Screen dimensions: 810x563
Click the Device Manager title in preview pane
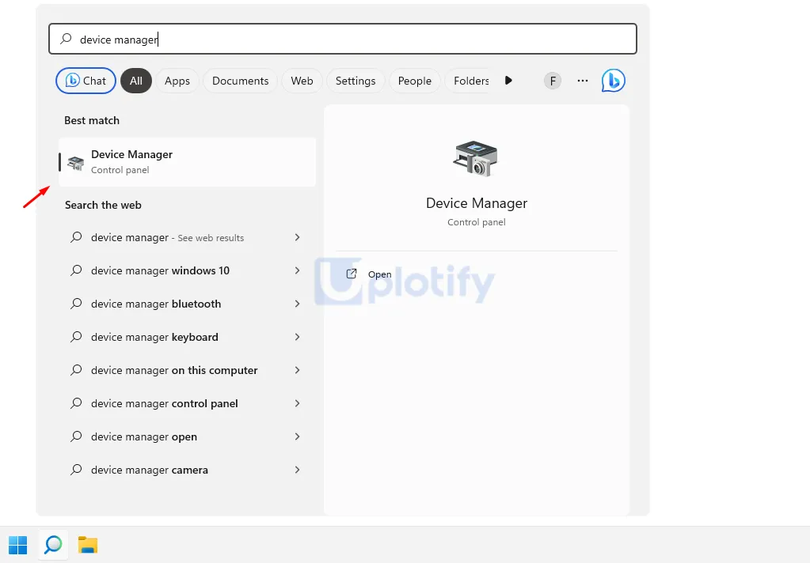pyautogui.click(x=477, y=203)
